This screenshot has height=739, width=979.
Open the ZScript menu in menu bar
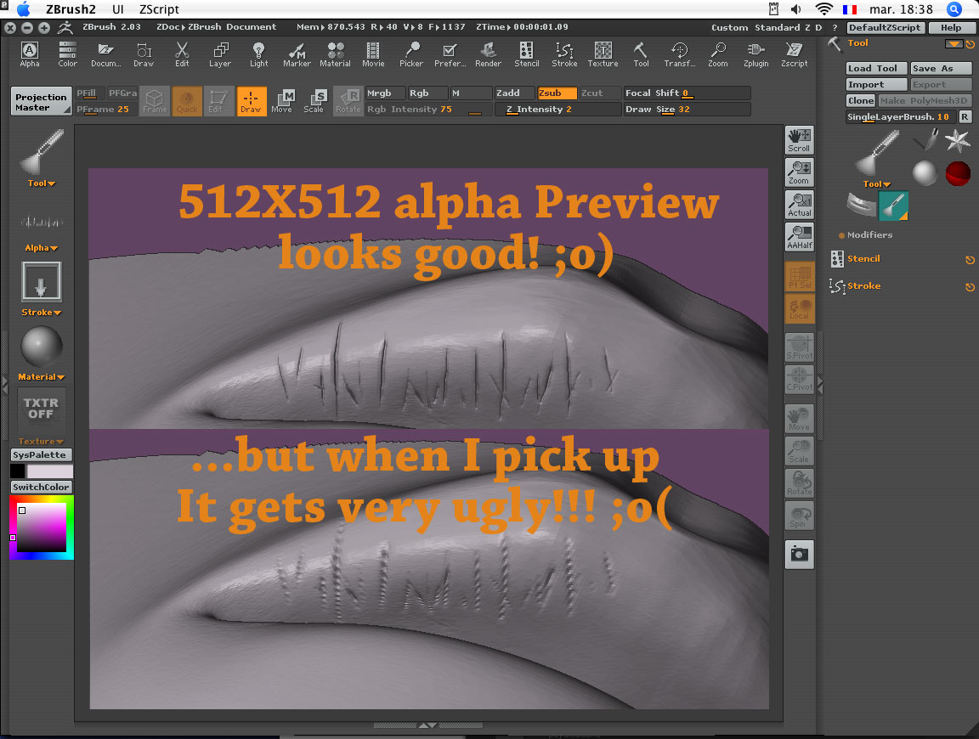158,9
